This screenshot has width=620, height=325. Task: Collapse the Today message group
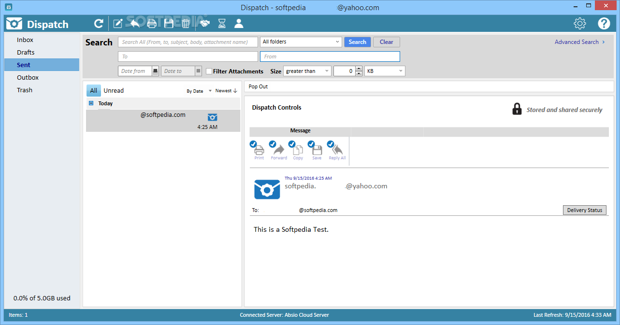(91, 103)
